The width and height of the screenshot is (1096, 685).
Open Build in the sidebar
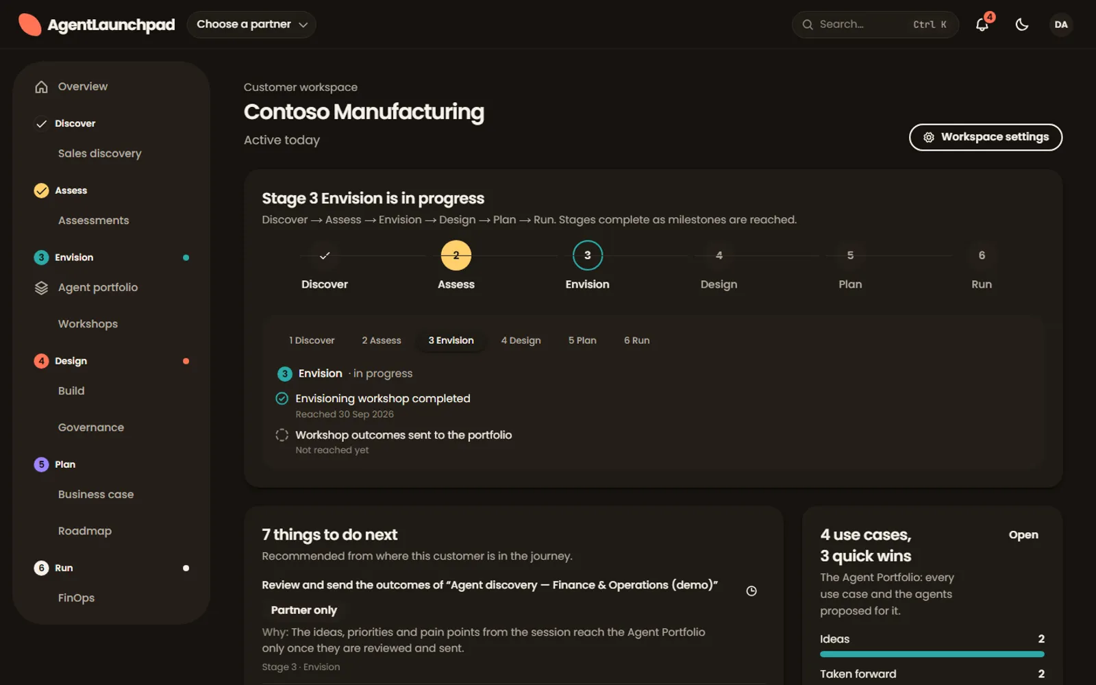pos(71,391)
